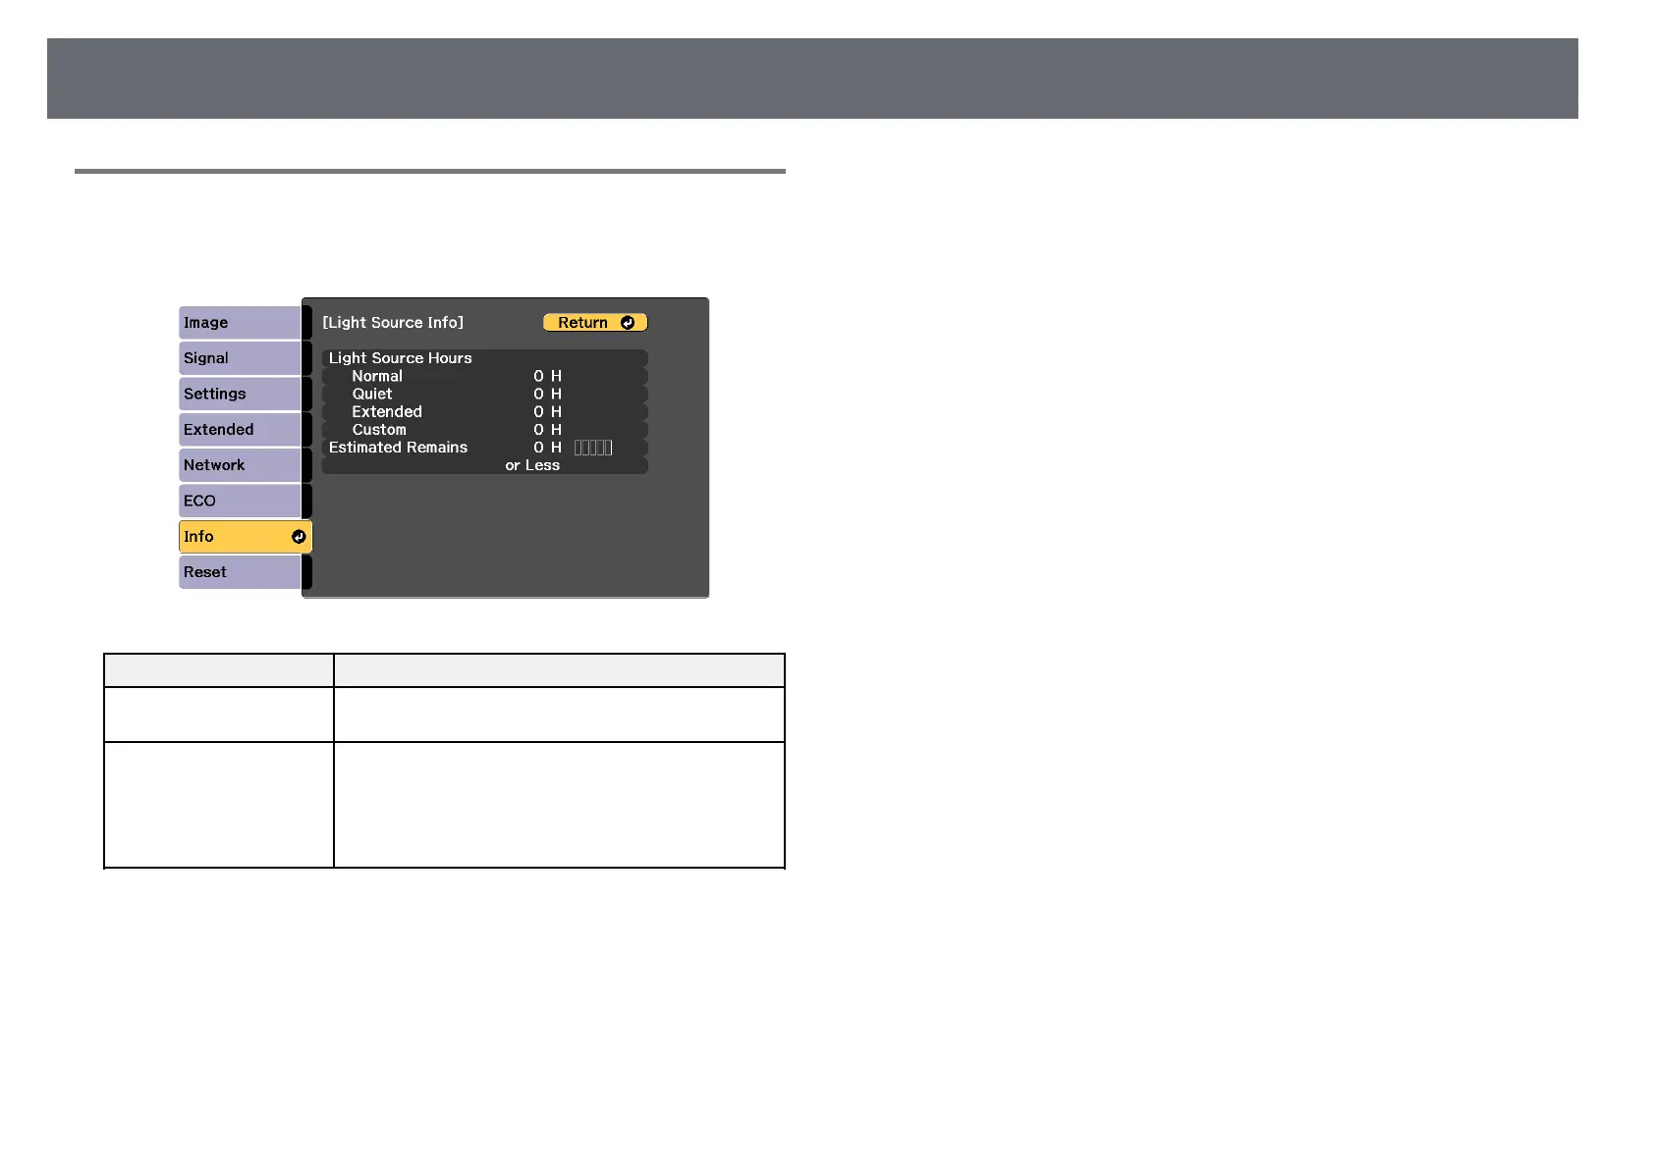The width and height of the screenshot is (1654, 1168).
Task: Click the 'or Less' text
Action: [x=532, y=465]
